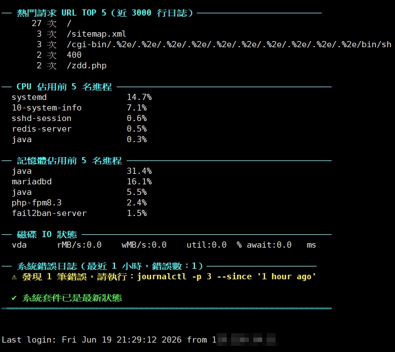The image size is (395, 352).
Task: Click the 'await:0.0' latency value
Action: (x=269, y=245)
